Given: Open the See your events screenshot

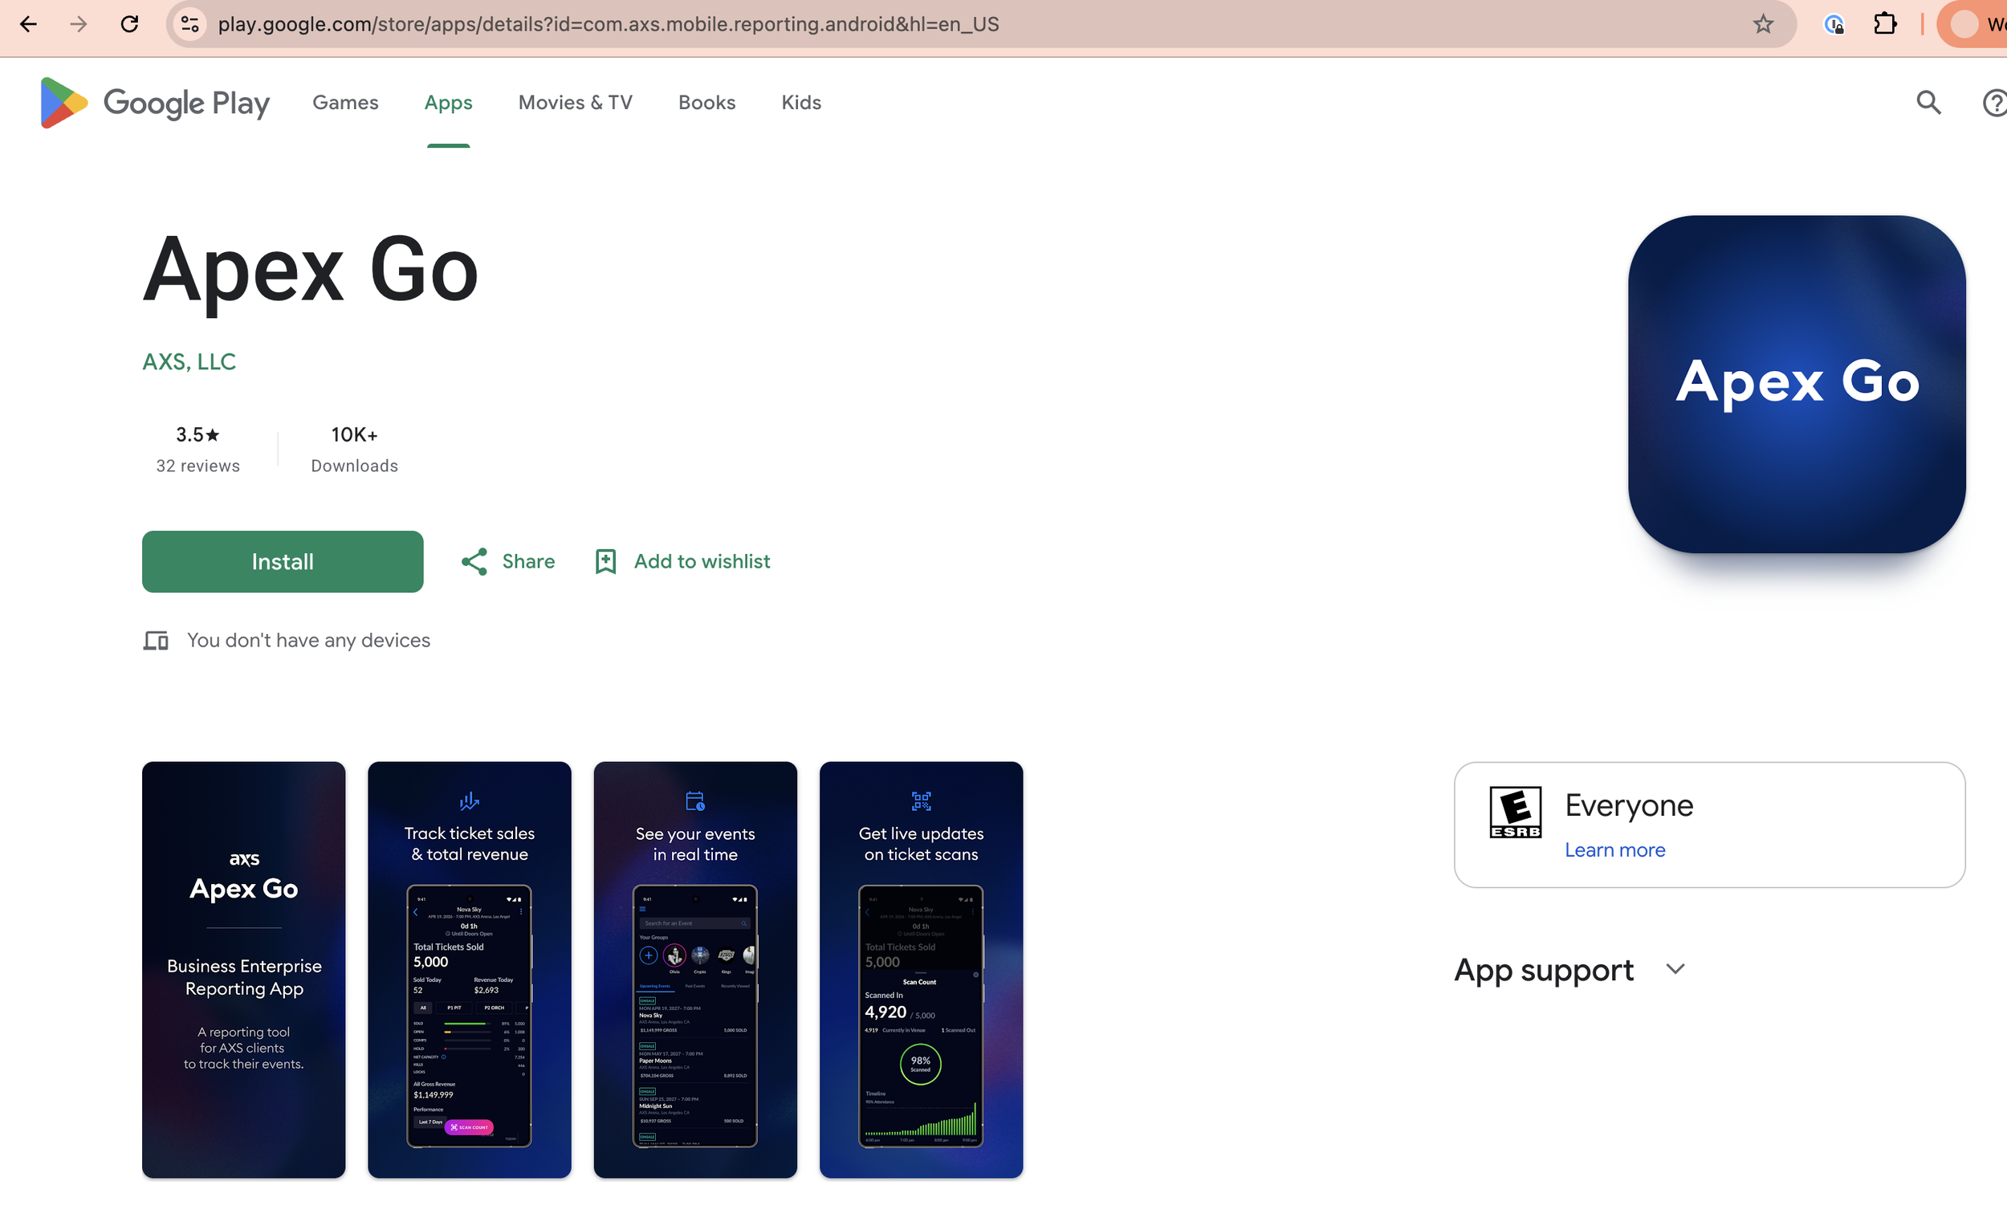Looking at the screenshot, I should click(694, 969).
